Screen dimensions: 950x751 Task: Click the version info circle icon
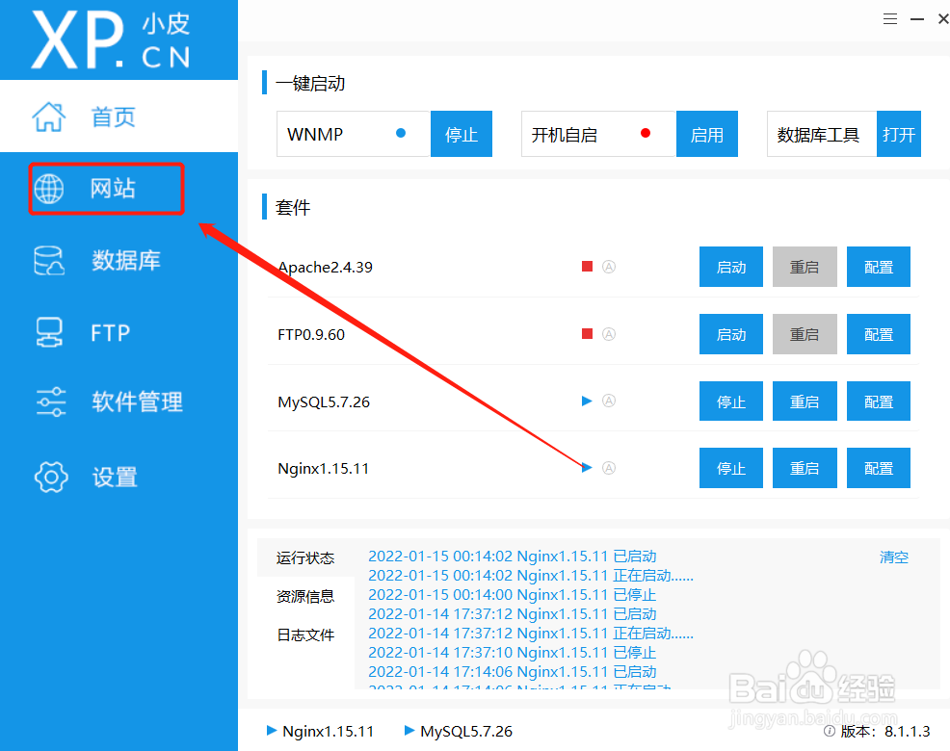click(830, 731)
